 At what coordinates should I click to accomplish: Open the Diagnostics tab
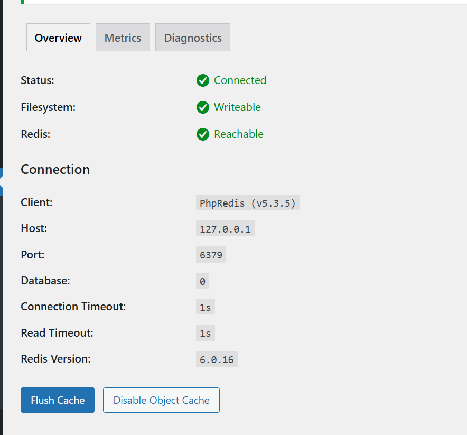[x=193, y=37]
